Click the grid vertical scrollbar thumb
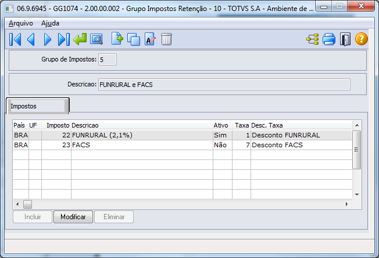 pos(356,150)
